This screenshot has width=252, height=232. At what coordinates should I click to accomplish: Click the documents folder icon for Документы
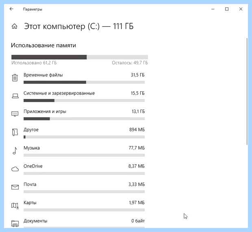(15, 223)
